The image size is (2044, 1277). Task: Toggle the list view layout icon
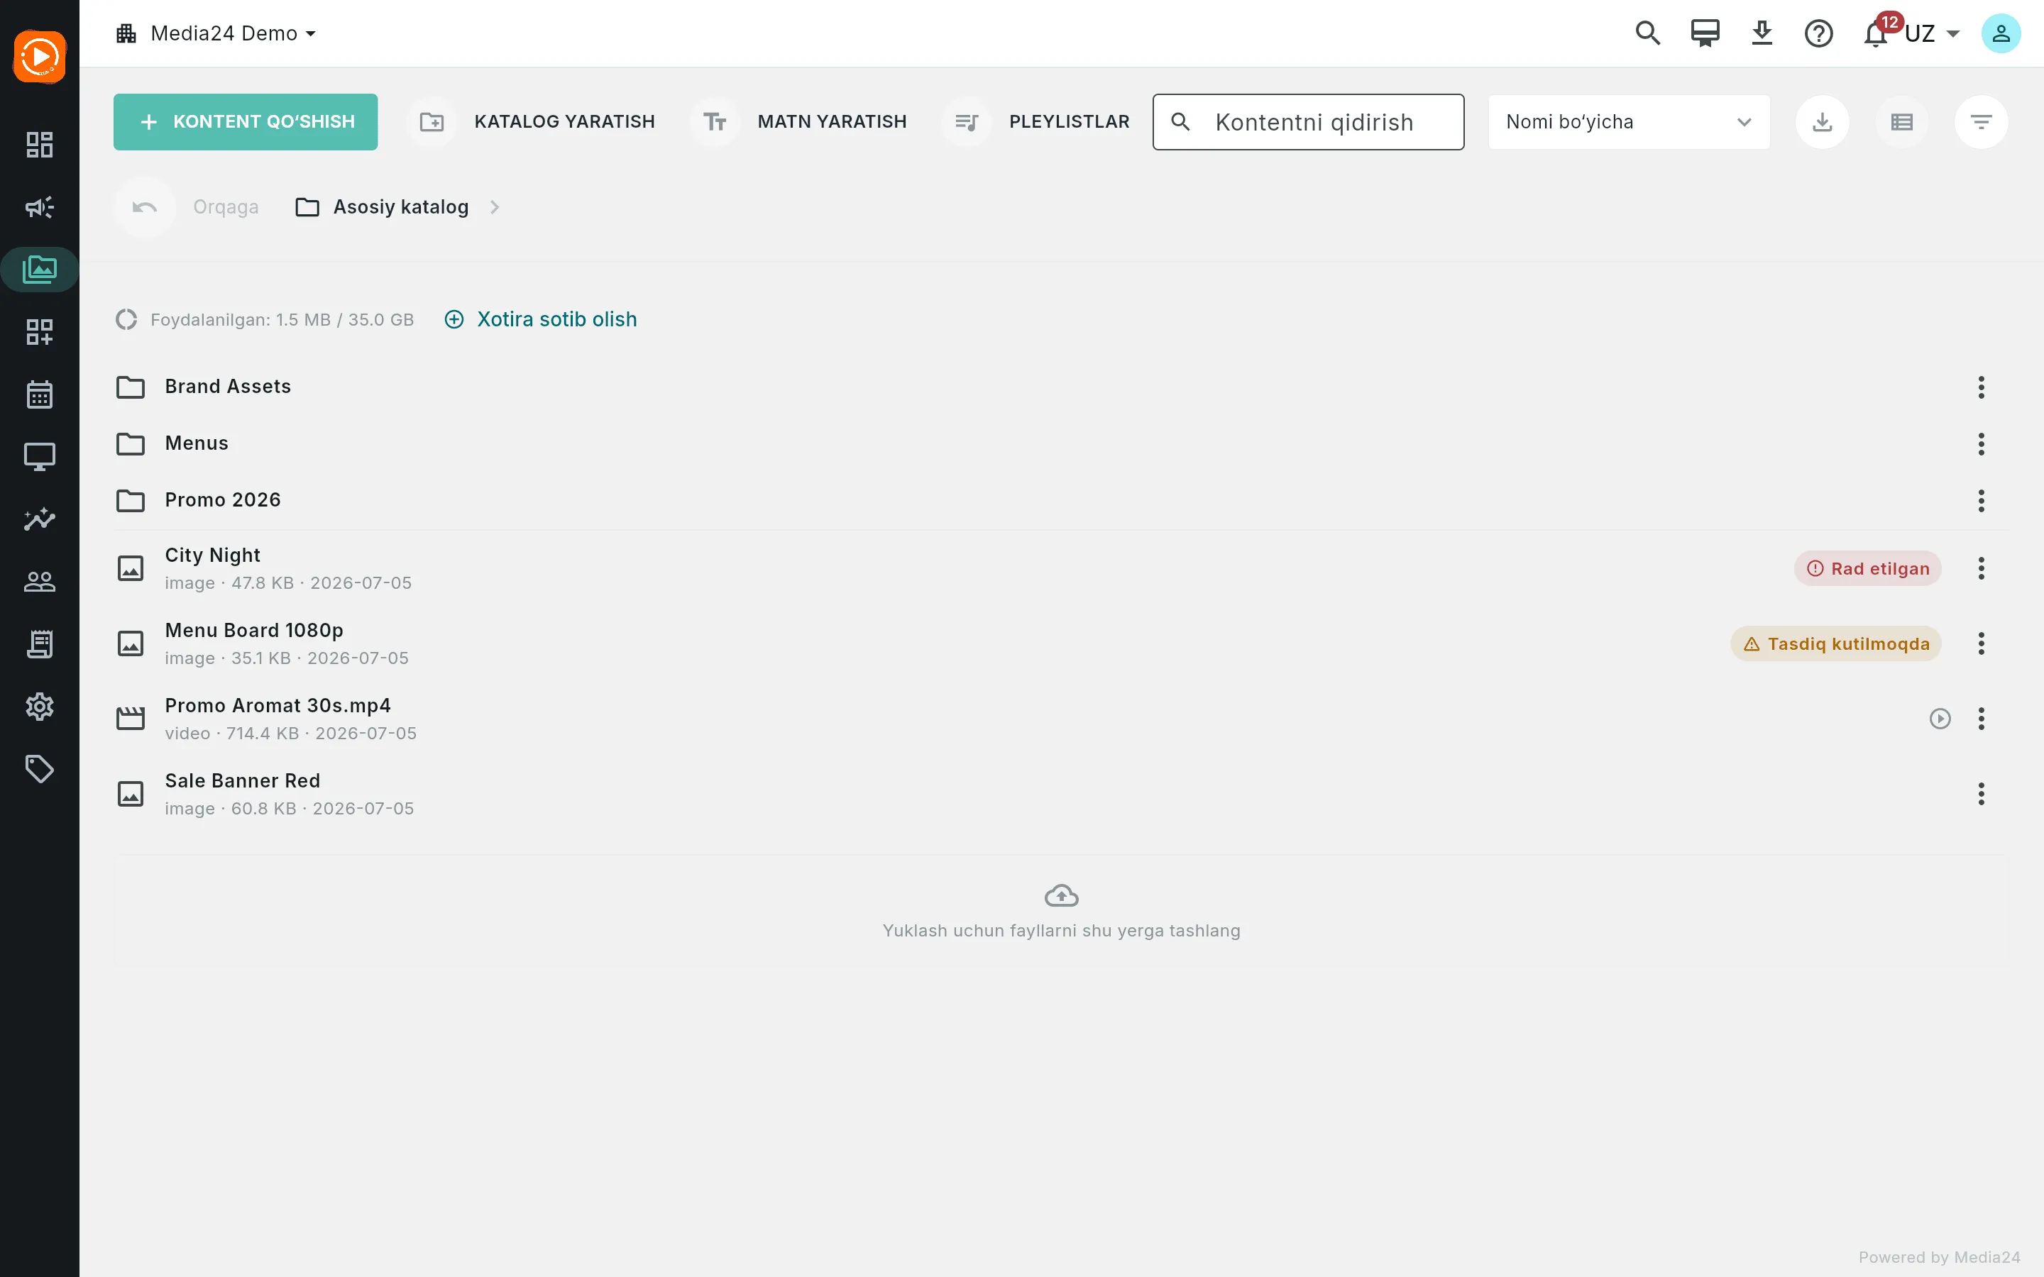[1902, 123]
